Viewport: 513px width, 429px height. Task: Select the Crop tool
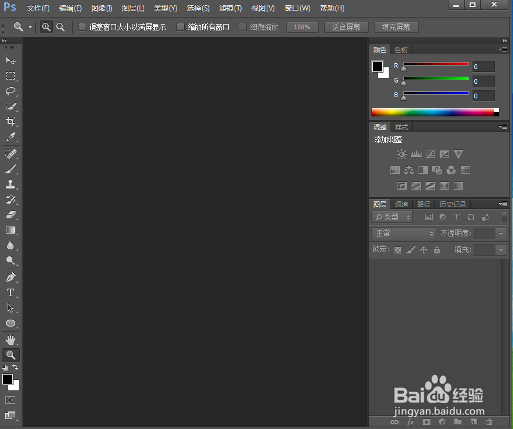click(11, 122)
